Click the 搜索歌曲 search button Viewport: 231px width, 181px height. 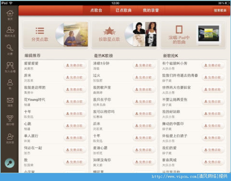[220, 10]
